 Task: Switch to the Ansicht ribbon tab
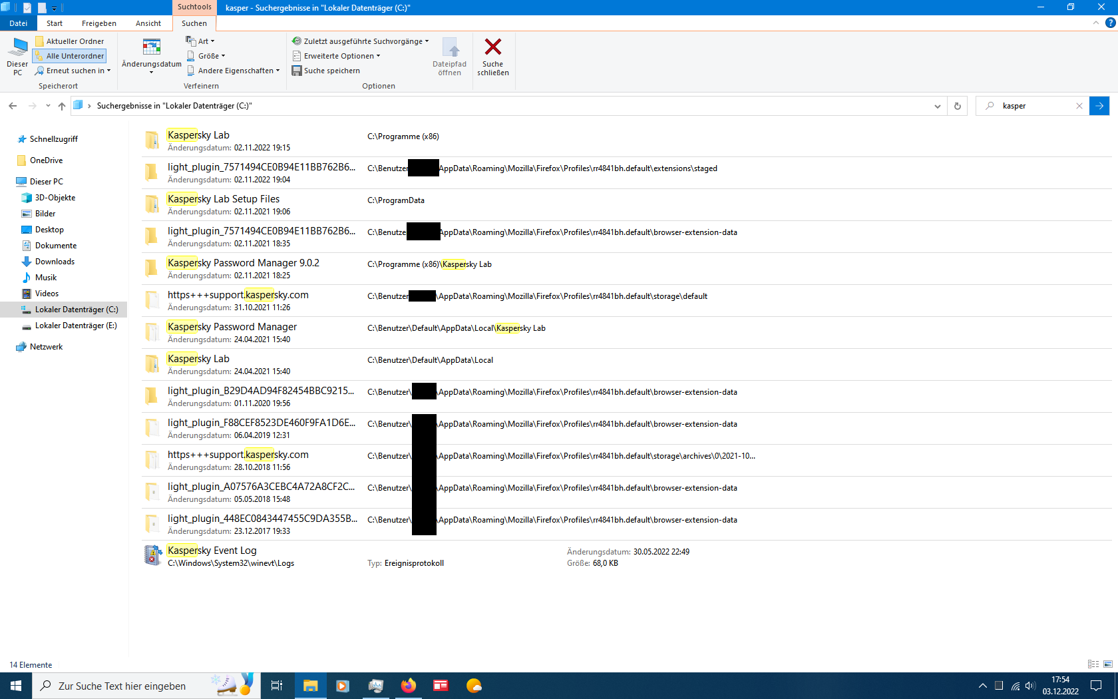(148, 23)
